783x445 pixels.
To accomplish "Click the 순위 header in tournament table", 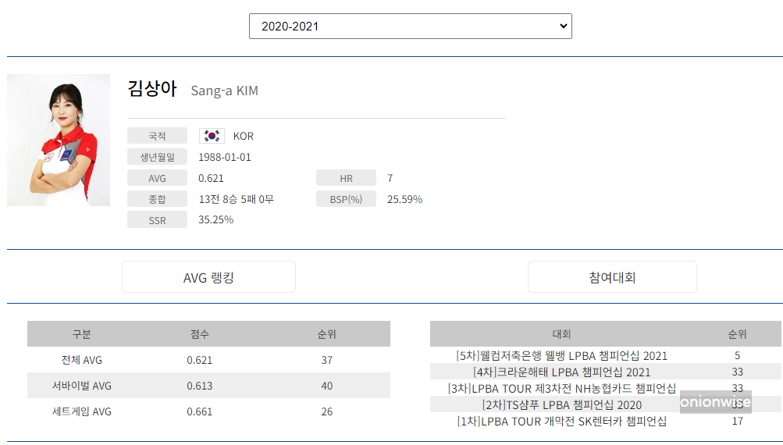I will 738,334.
